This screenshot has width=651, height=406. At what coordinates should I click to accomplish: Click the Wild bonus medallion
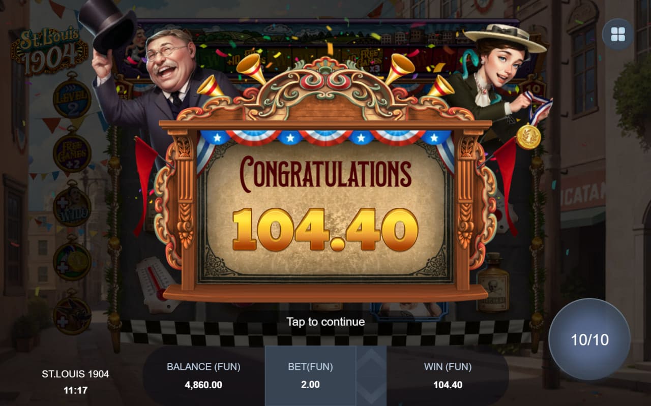[x=72, y=205]
